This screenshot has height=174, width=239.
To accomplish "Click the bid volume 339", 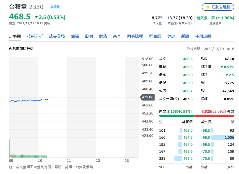I will point(162,158).
